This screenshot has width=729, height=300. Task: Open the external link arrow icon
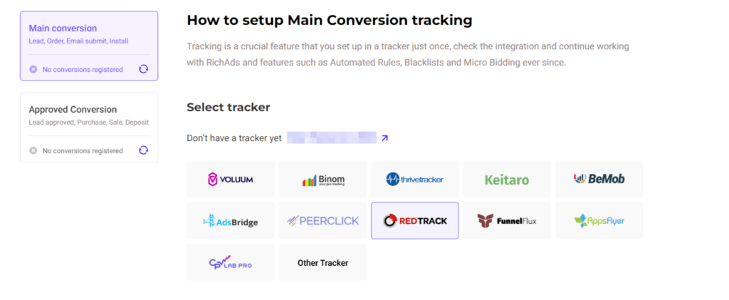point(384,138)
